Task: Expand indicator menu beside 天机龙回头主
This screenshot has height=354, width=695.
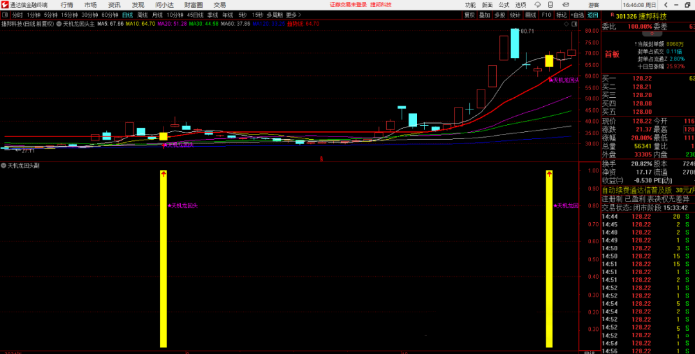Action: pyautogui.click(x=59, y=24)
